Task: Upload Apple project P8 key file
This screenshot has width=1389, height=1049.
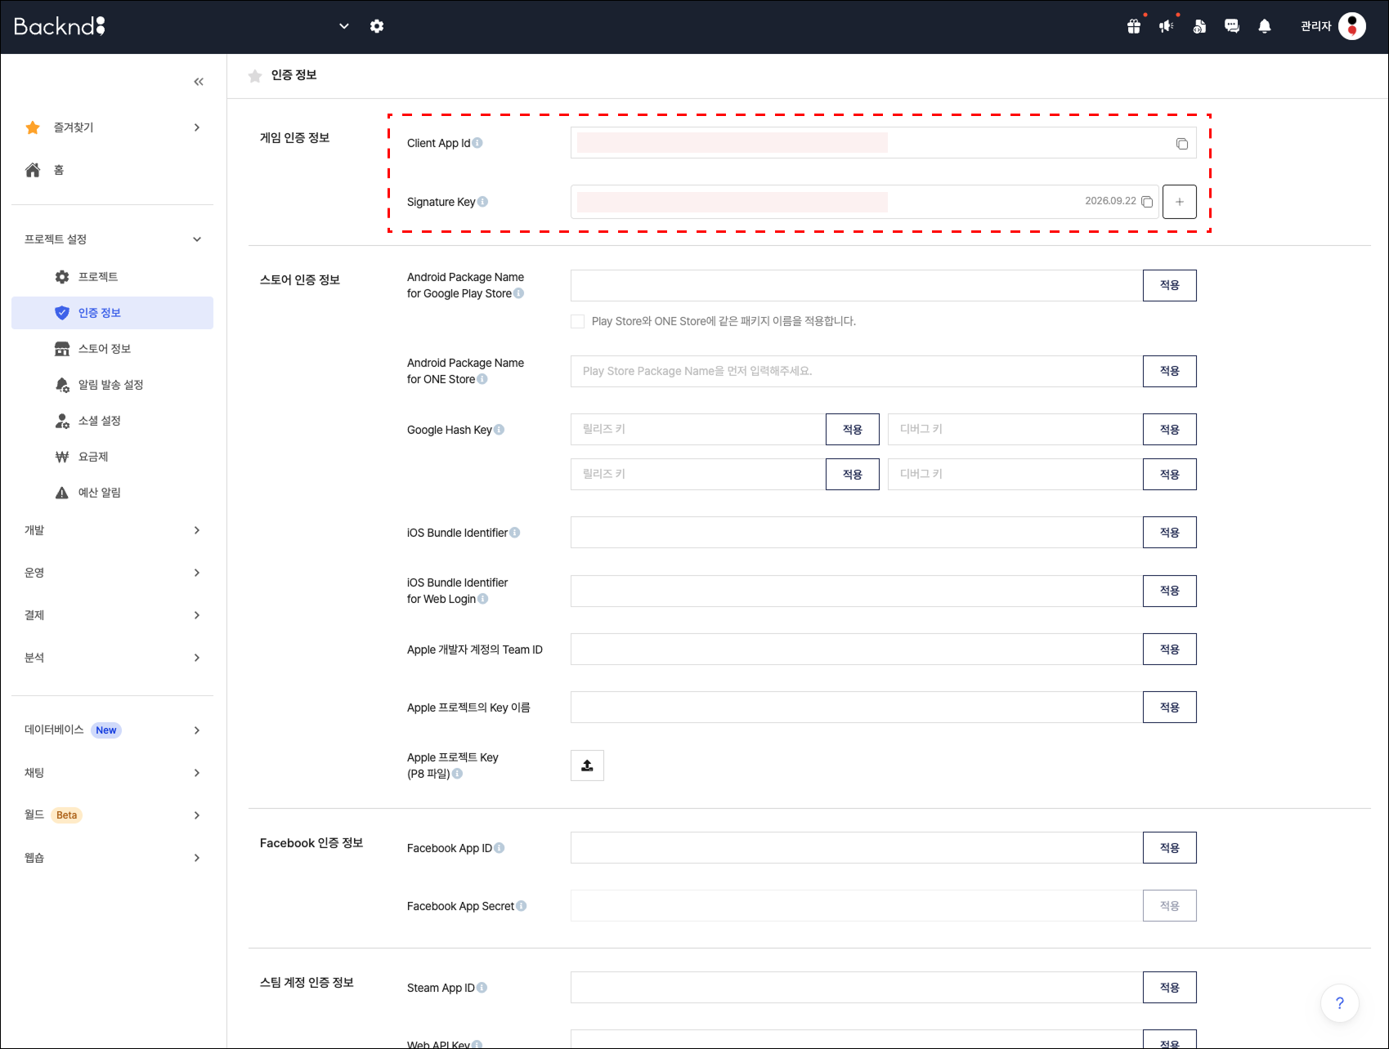Action: click(x=587, y=766)
